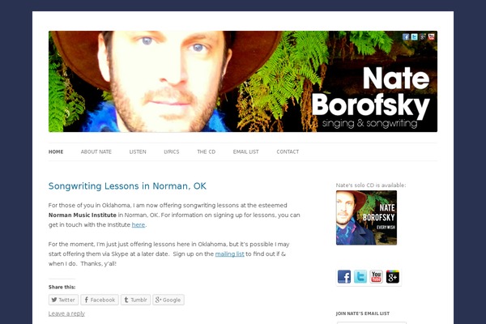The image size is (486, 324).
Task: Open the LYRICS menu item
Action: click(172, 152)
